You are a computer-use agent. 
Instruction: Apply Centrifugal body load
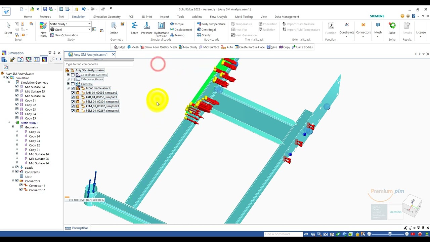coord(206,30)
